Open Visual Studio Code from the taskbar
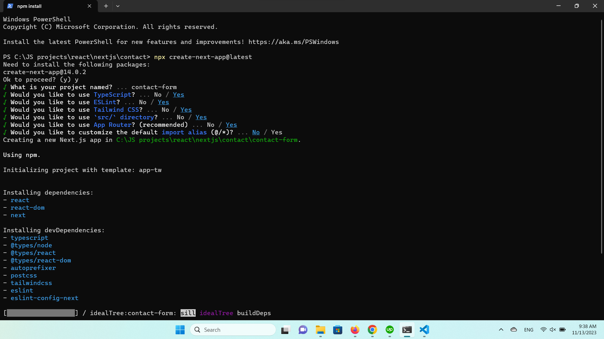This screenshot has width=604, height=339. coord(424,330)
